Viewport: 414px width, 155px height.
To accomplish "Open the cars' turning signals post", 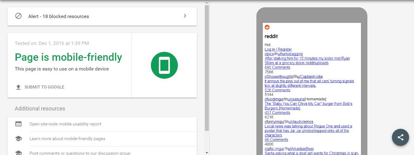I will [x=309, y=83].
